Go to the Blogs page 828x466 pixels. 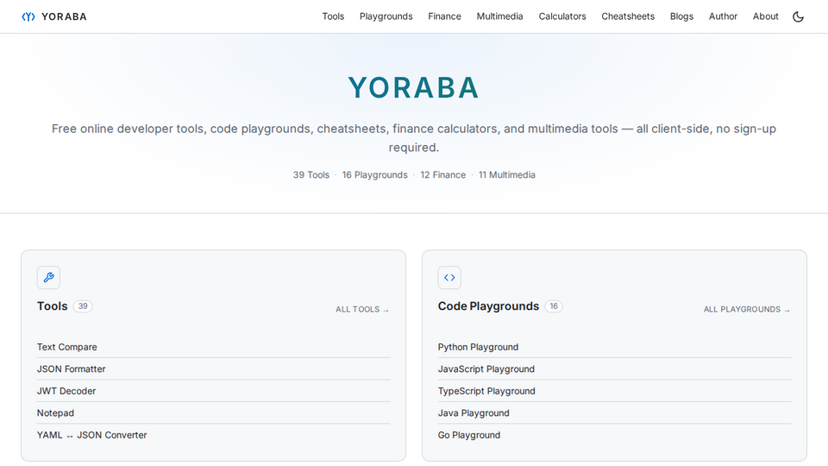click(x=681, y=16)
